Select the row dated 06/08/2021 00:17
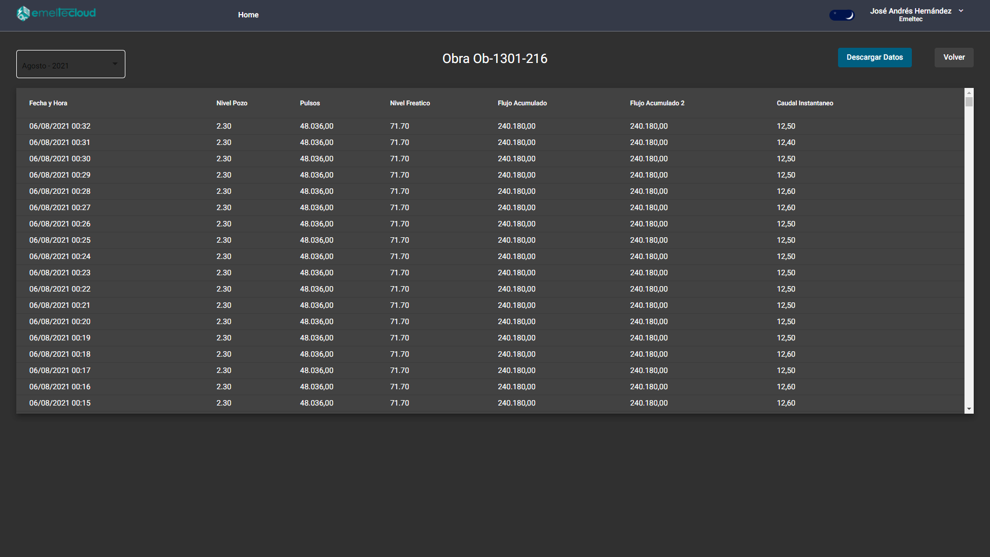Viewport: 990px width, 557px height. click(491, 371)
